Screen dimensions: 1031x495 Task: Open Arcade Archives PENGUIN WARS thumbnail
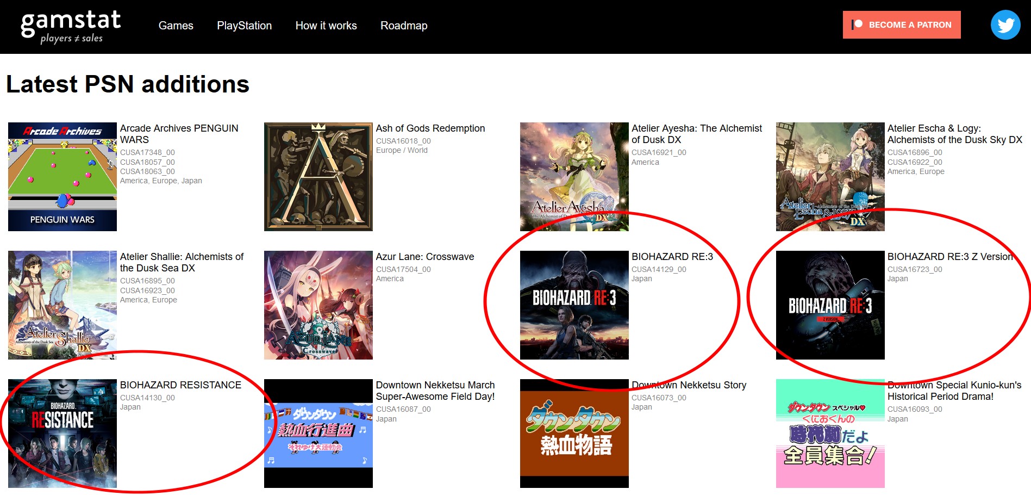pyautogui.click(x=63, y=177)
